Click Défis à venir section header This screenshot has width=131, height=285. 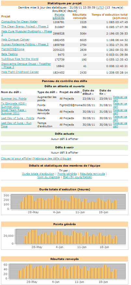64,147
